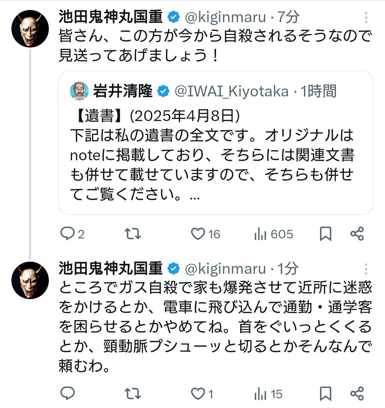Image resolution: width=385 pixels, height=408 pixels.
Task: Click the mask avatar on second tweet
Action: point(30,279)
